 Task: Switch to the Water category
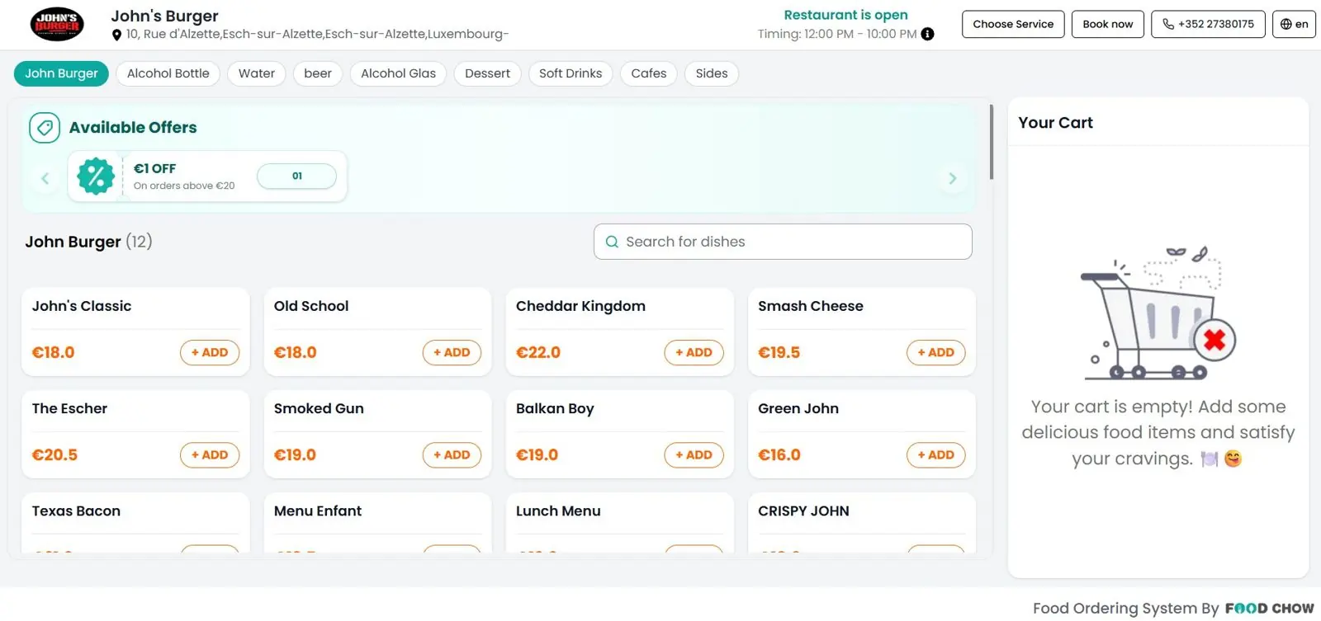click(x=257, y=73)
